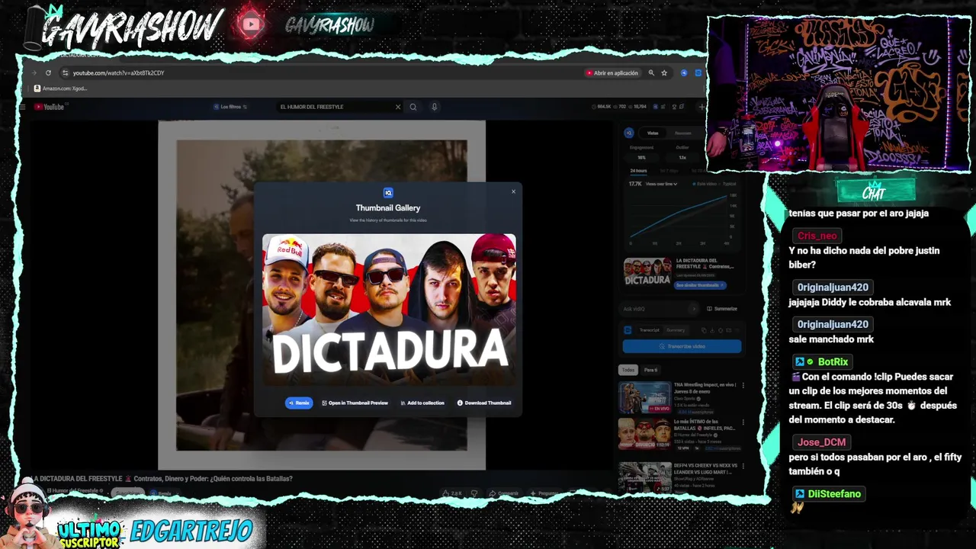The height and width of the screenshot is (549, 976).
Task: Click BotRix username in chat
Action: [x=833, y=362]
